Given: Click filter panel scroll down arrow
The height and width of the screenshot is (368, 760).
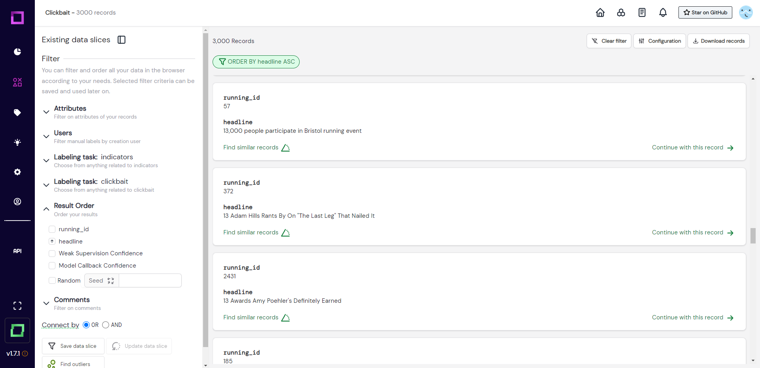Looking at the screenshot, I should (x=205, y=365).
